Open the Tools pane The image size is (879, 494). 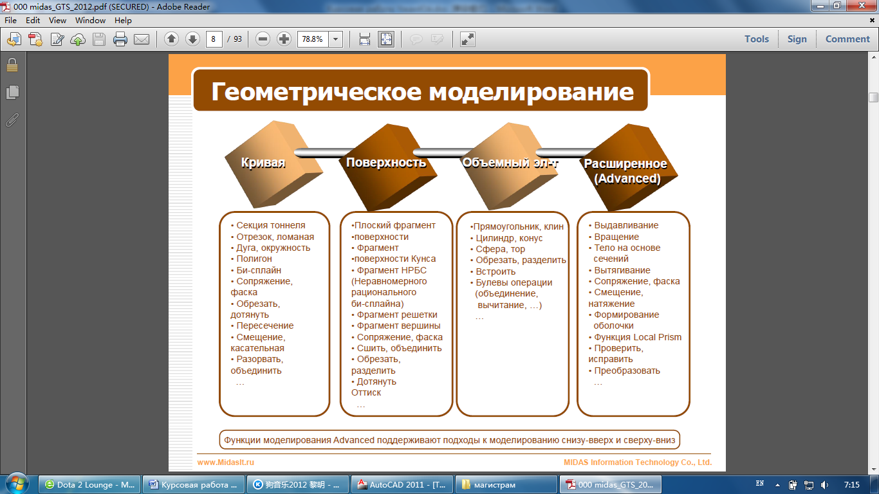(757, 39)
